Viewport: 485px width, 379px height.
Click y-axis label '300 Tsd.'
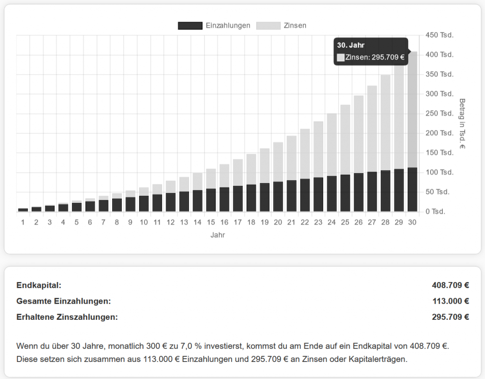pyautogui.click(x=440, y=94)
